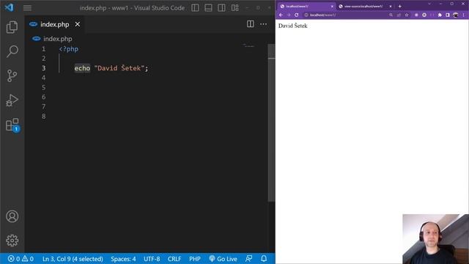Click the "David Šetek" string in code
Viewport: 469px width, 264px height.
point(119,68)
